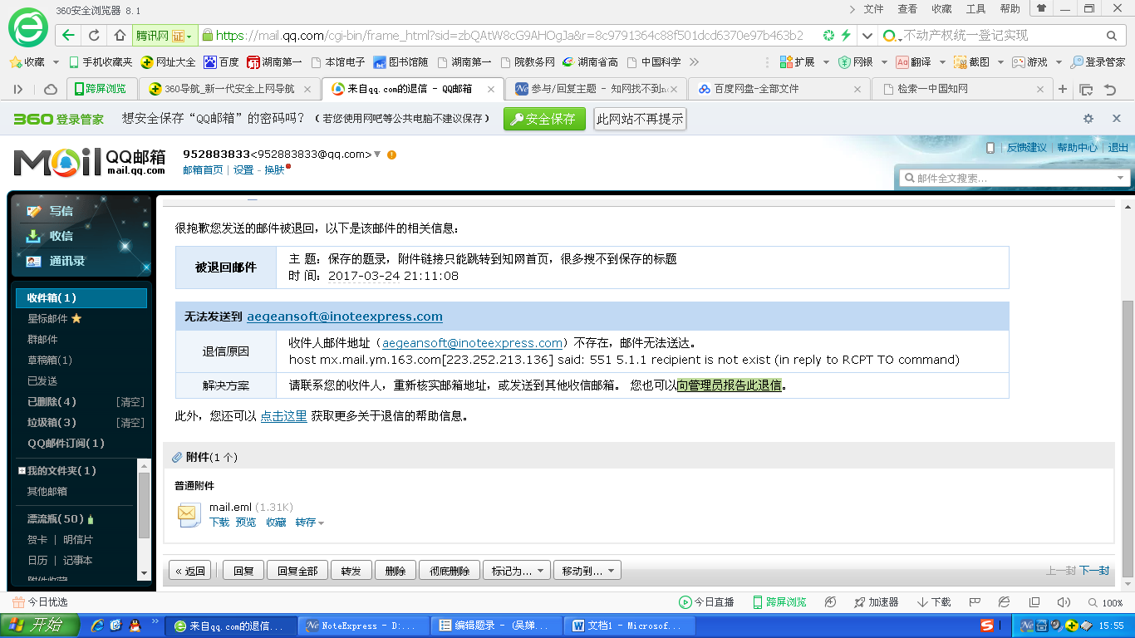Click the Windows 开始 start button
This screenshot has width=1135, height=638.
[41, 626]
